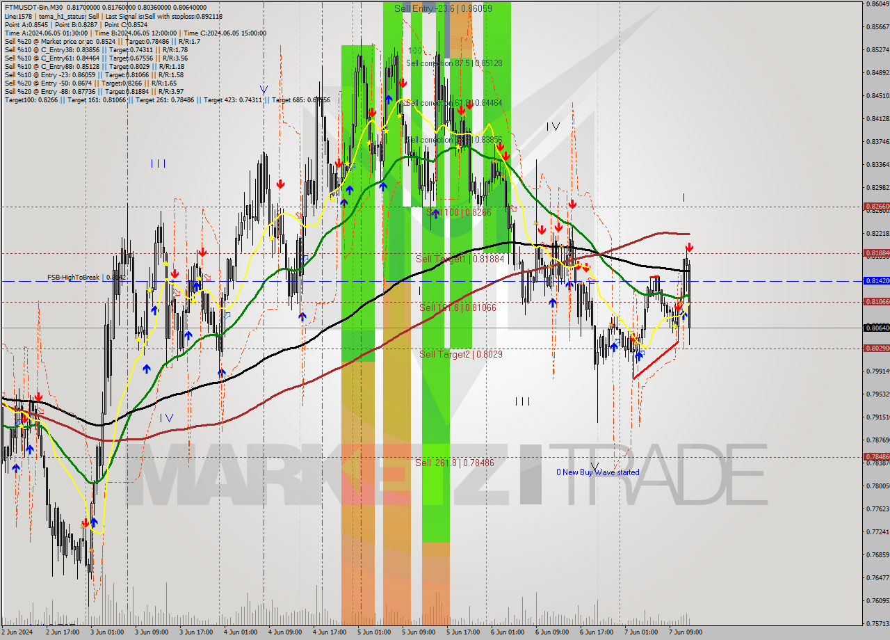Click 'Sell %20 @ Market price' info line

tap(102, 41)
